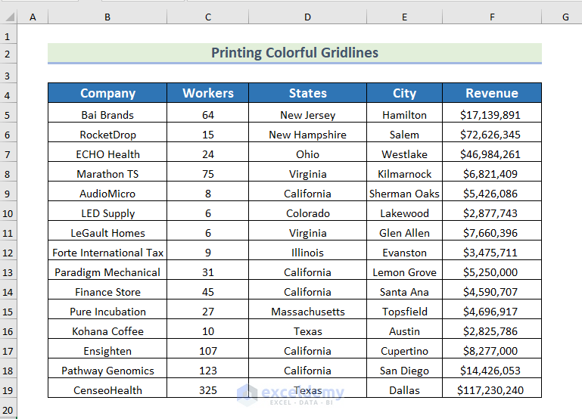Click the 'Printing Colorful Gridlines' title cell
582x419 pixels.
(294, 53)
